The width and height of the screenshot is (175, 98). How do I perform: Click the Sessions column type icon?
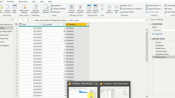[x=44, y=24]
